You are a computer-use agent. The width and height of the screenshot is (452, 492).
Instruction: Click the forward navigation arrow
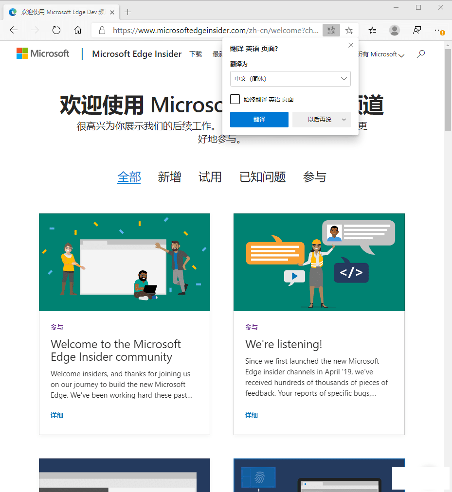[35, 30]
